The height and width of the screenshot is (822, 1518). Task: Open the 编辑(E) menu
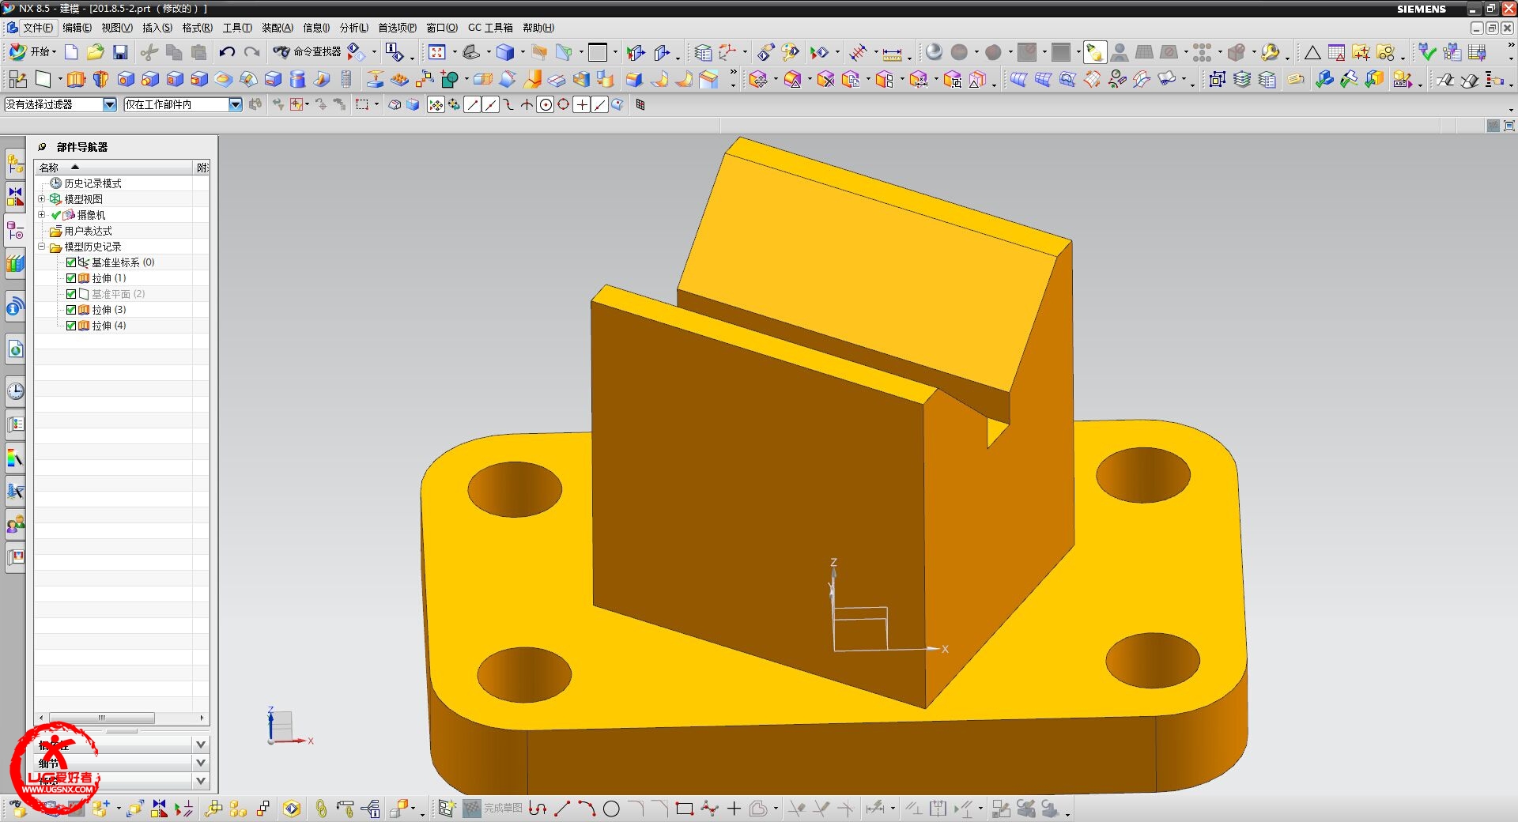(x=77, y=28)
